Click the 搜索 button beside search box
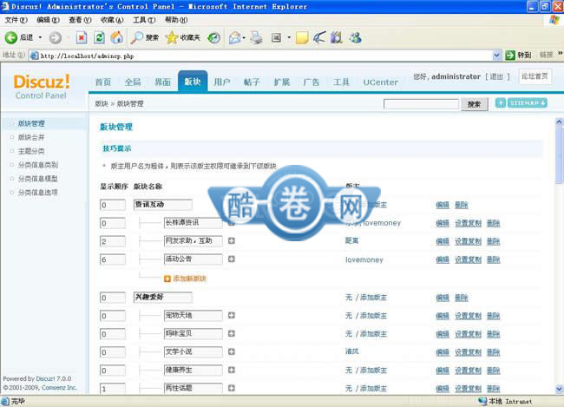This screenshot has width=564, height=407. (474, 104)
